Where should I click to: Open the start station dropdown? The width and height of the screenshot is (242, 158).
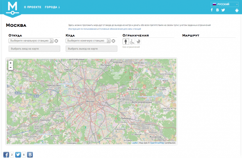31,40
